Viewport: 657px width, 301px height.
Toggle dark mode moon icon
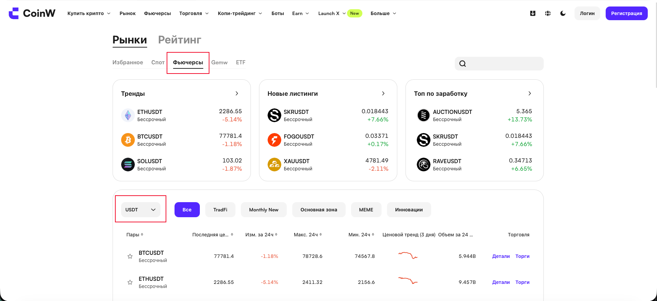pyautogui.click(x=563, y=13)
